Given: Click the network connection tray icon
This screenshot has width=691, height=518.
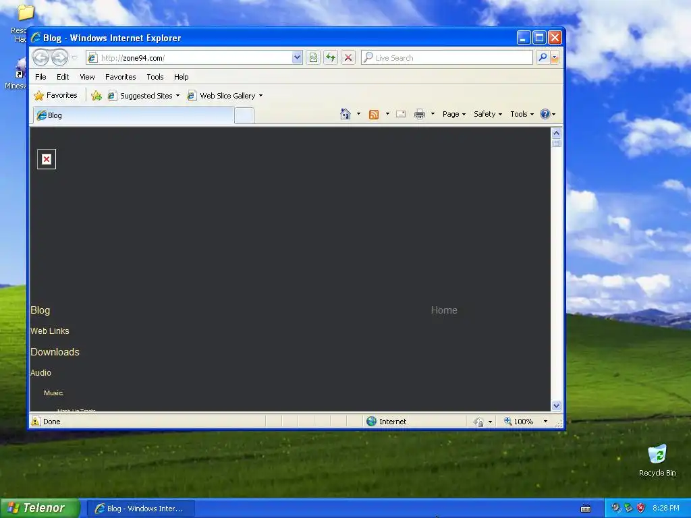Looking at the screenshot, I should (628, 509).
